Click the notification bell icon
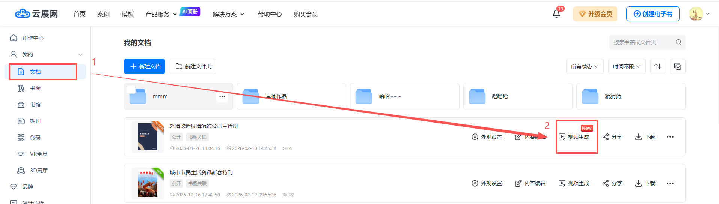719x204 pixels. (x=556, y=14)
